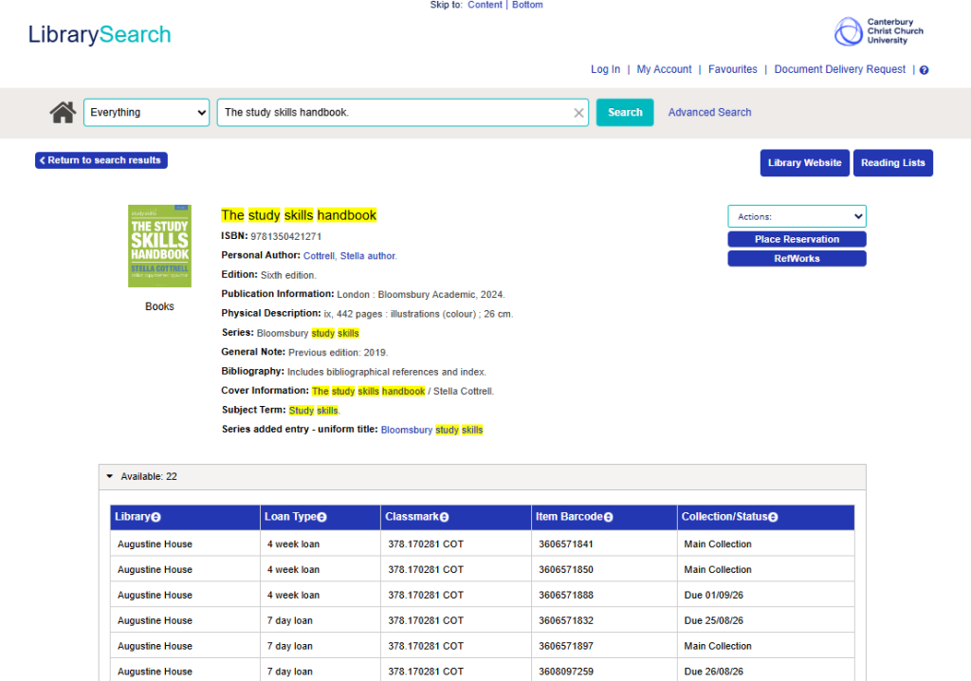The width and height of the screenshot is (971, 681).
Task: Click the Due 01/09/26 status
Action: (713, 595)
